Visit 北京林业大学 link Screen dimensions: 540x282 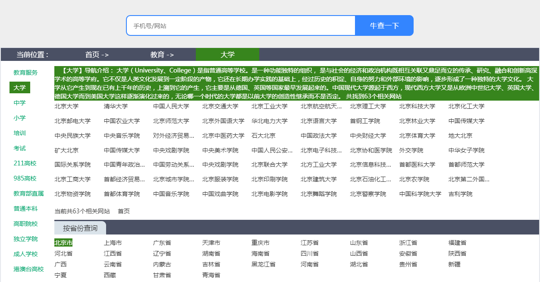point(417,121)
